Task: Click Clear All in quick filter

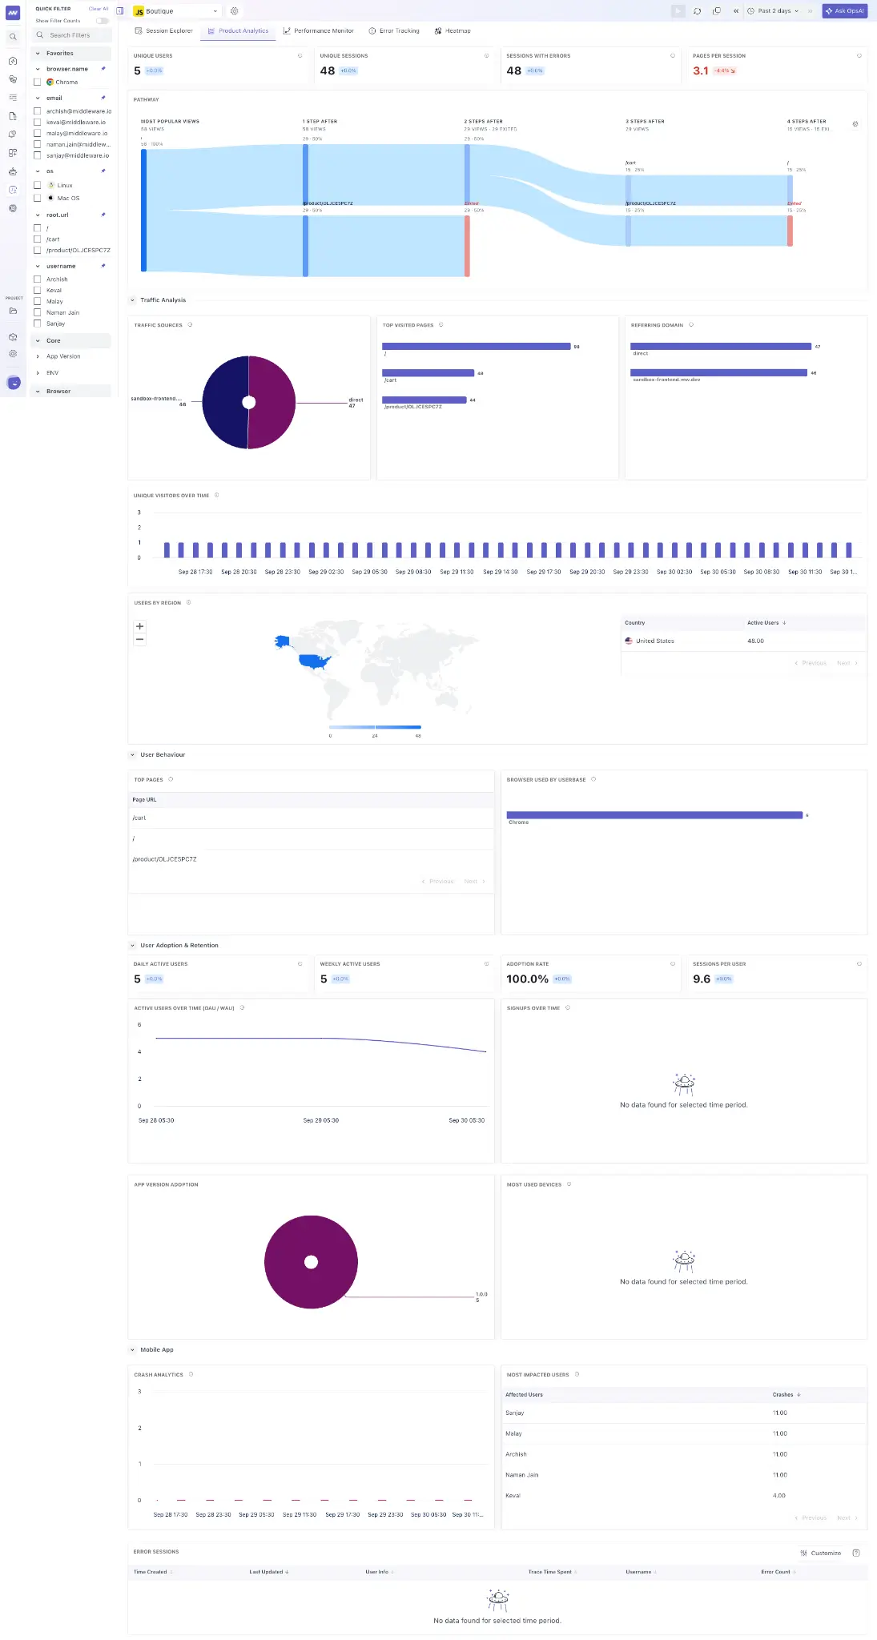Action: tap(99, 9)
